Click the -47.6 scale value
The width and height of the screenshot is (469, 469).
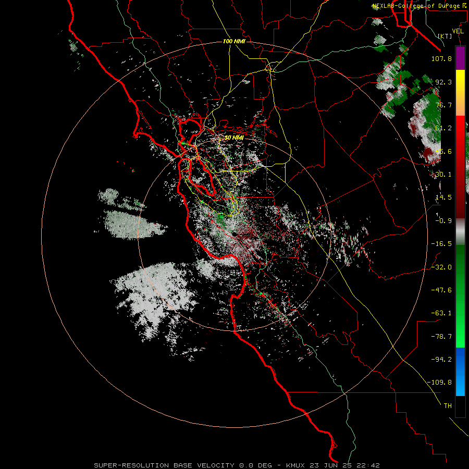click(x=441, y=290)
